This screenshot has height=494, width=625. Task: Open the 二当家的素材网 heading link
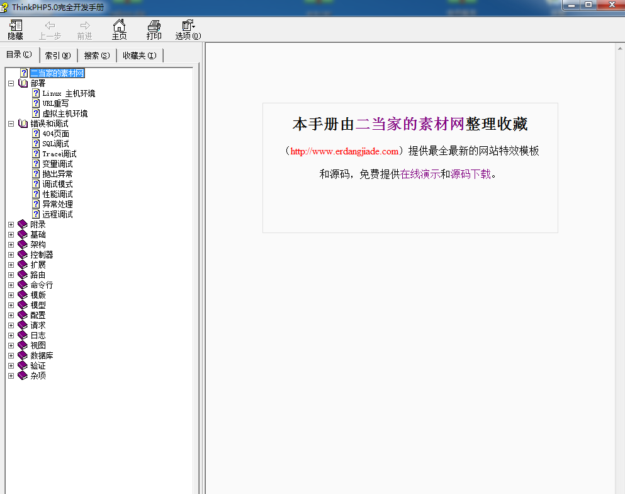[410, 124]
